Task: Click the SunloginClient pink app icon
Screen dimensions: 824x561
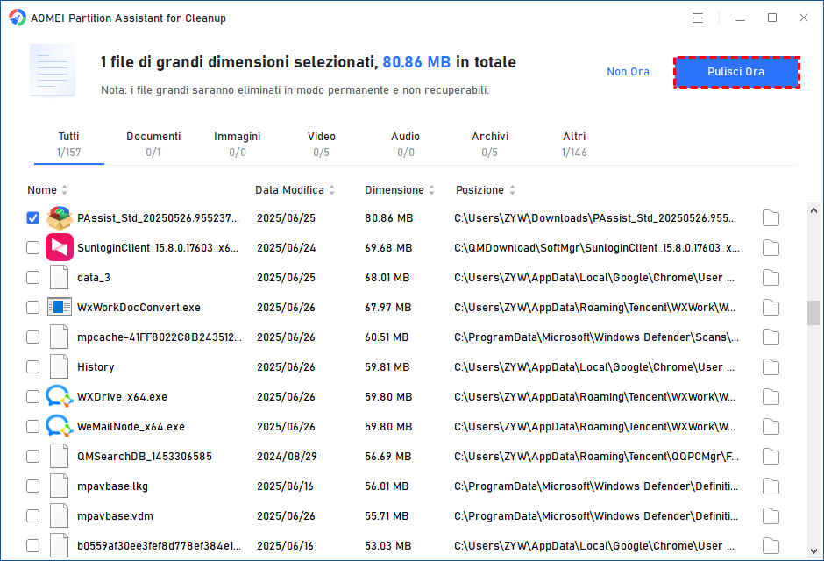Action: tap(59, 248)
